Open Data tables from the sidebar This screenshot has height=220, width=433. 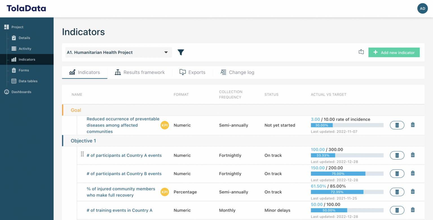tap(28, 81)
